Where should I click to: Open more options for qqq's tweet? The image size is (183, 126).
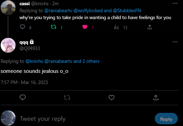click(x=175, y=42)
